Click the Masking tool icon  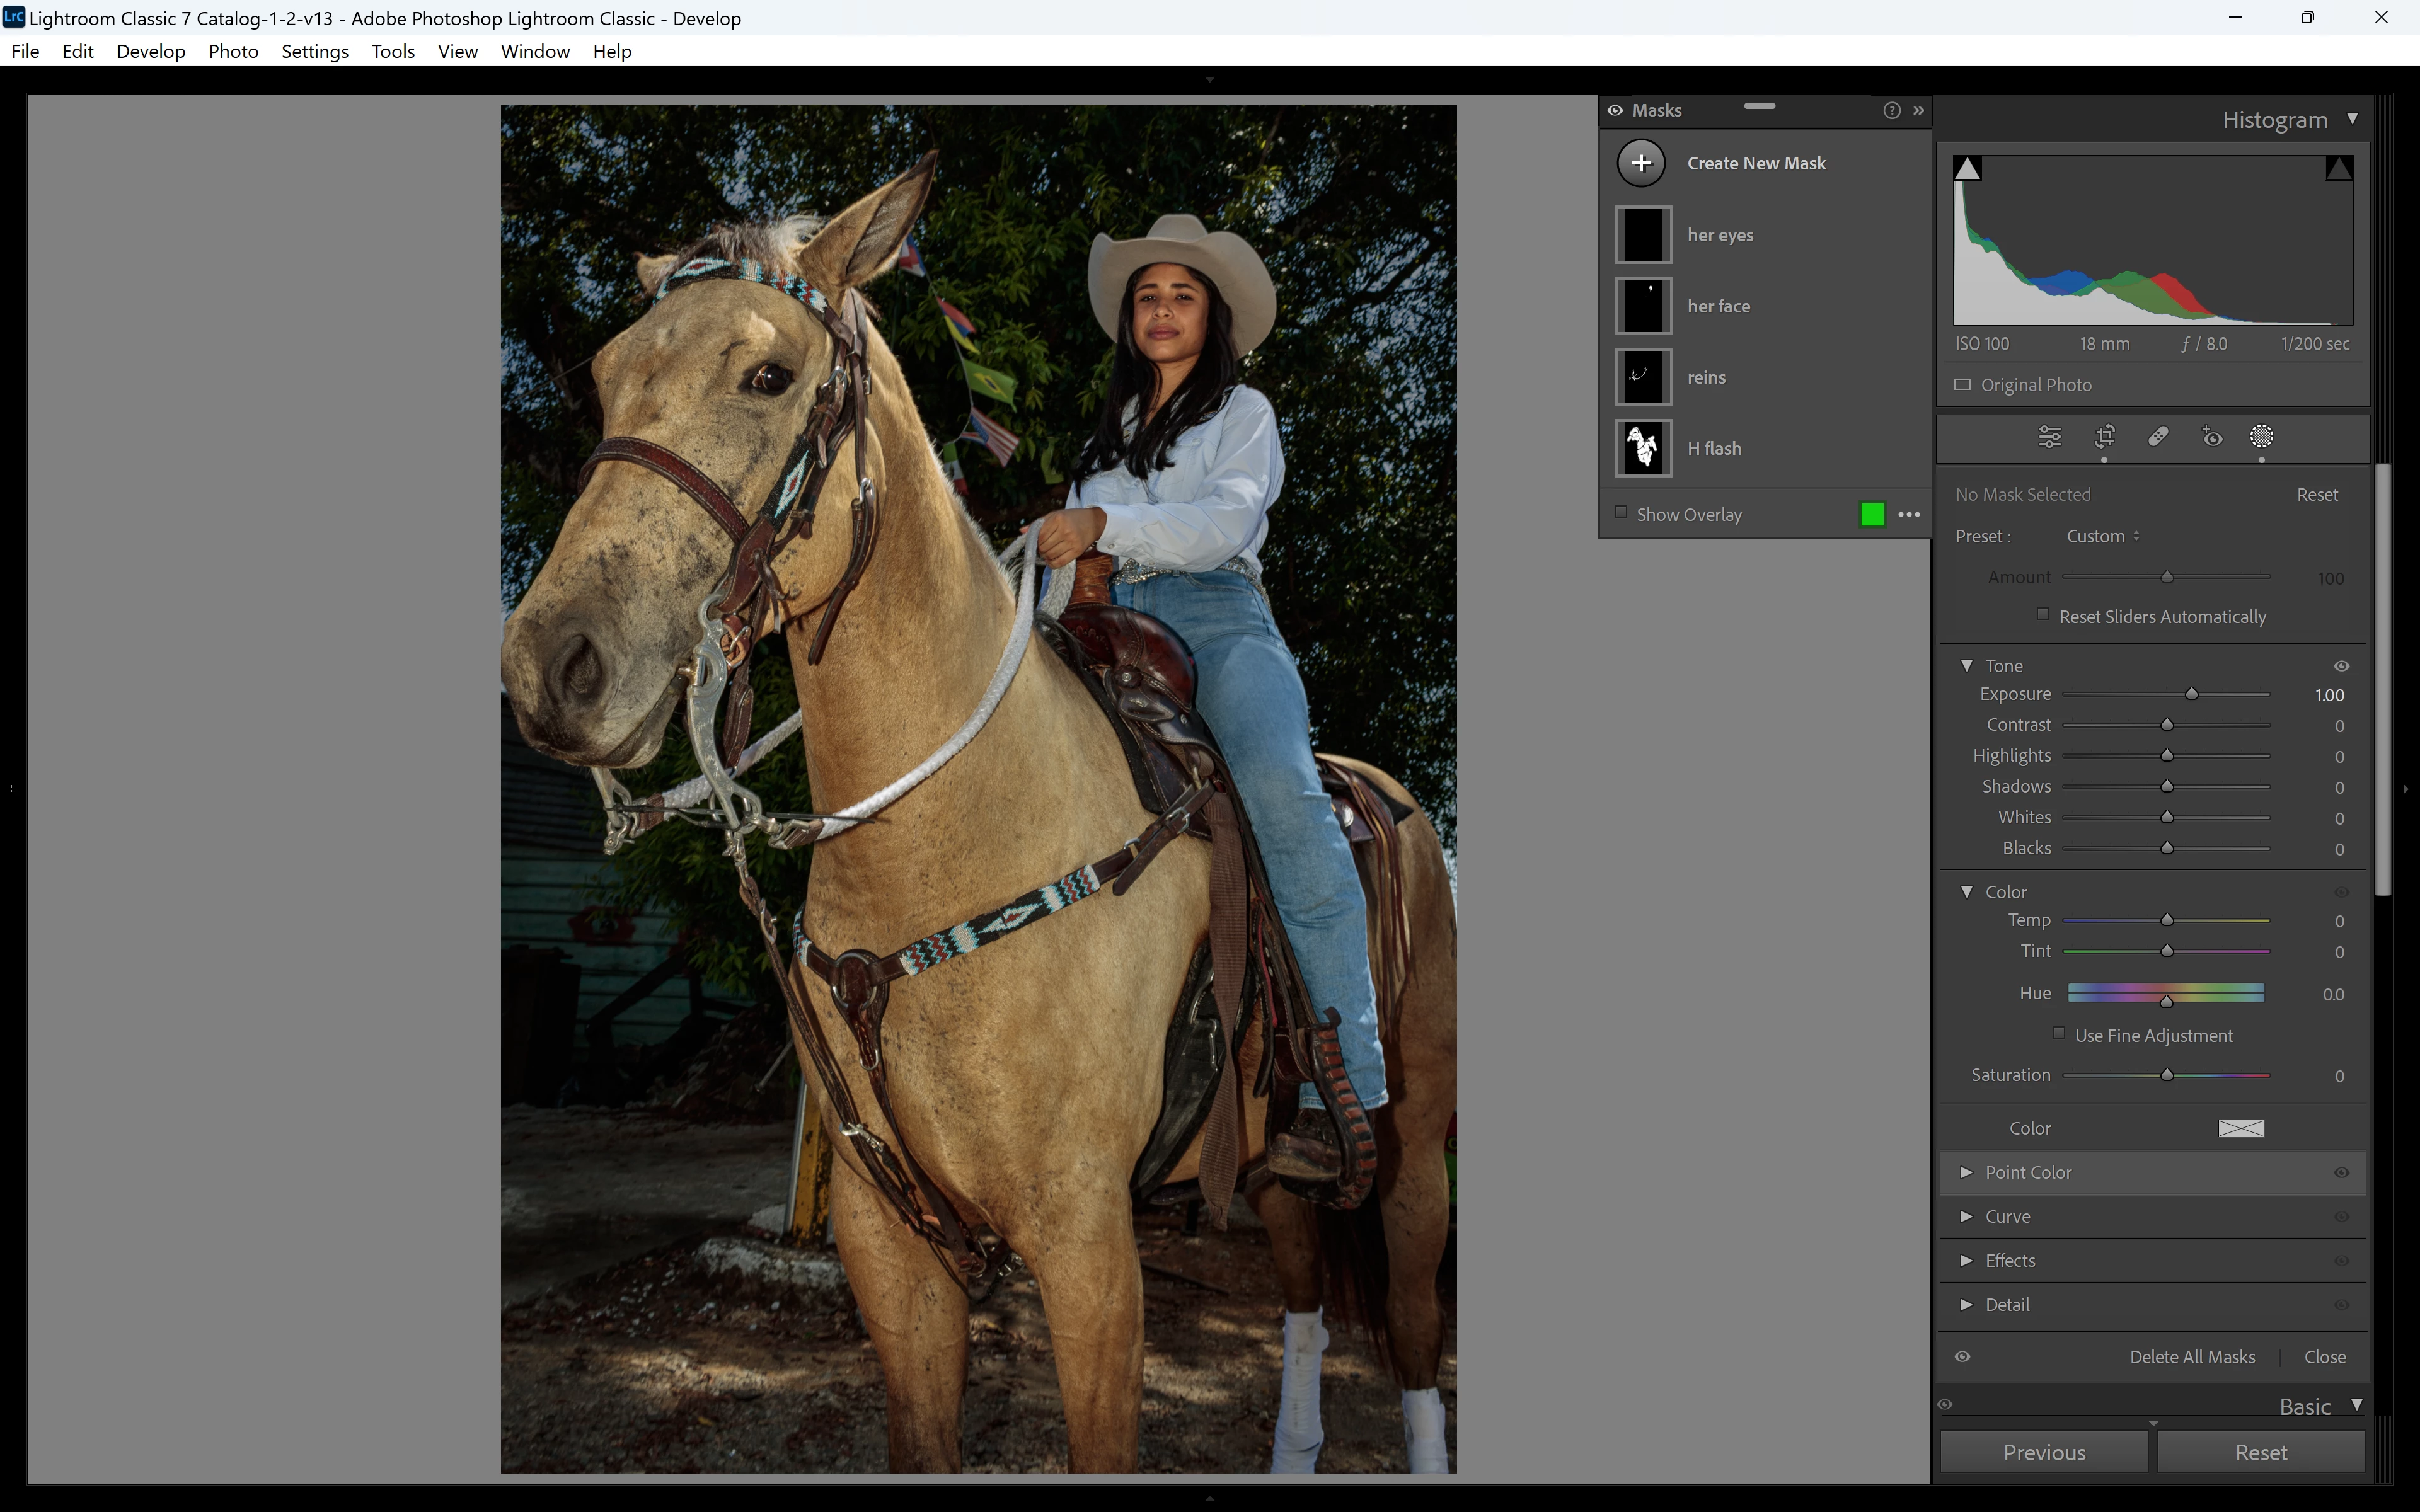(2261, 437)
